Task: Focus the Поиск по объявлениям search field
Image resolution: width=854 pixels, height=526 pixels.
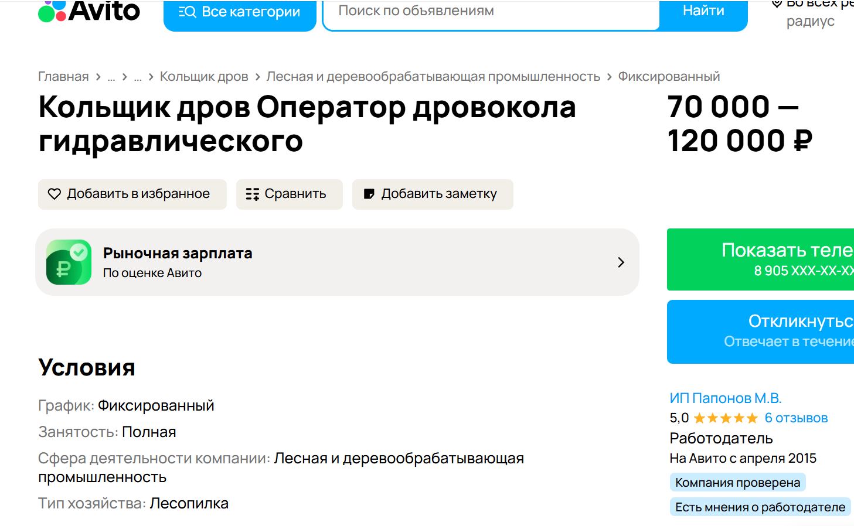Action: (x=491, y=13)
